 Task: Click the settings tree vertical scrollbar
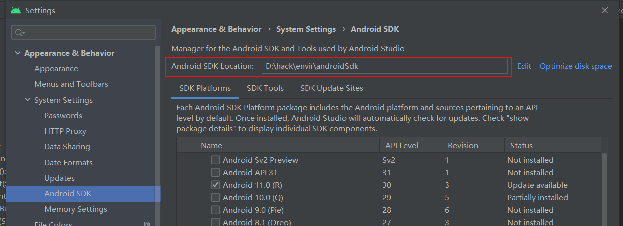158,135
